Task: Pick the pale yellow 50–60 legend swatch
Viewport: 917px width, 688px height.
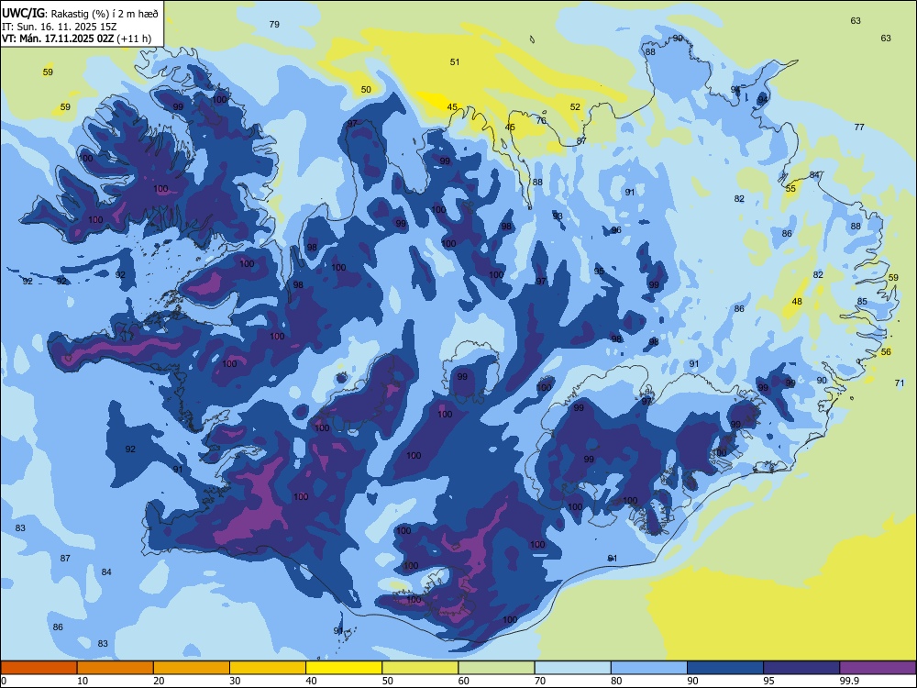Action: point(421,668)
